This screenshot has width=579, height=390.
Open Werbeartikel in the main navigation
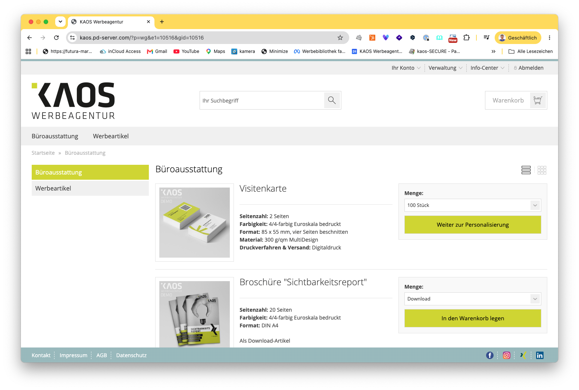[x=111, y=136]
